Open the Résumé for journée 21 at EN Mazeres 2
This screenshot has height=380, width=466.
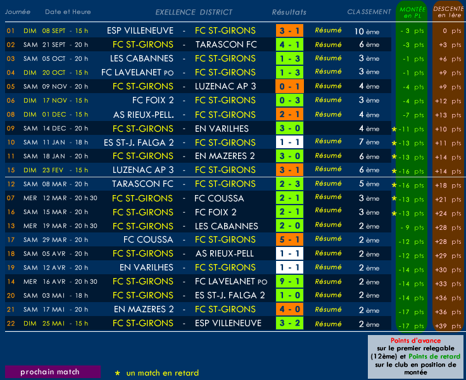click(x=328, y=309)
